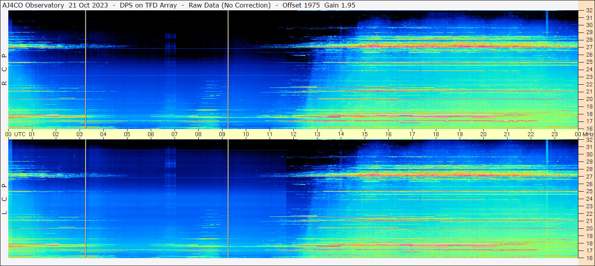The image size is (595, 266).
Task: Click the RCP label beside upper spectrogram
Action: coord(5,69)
